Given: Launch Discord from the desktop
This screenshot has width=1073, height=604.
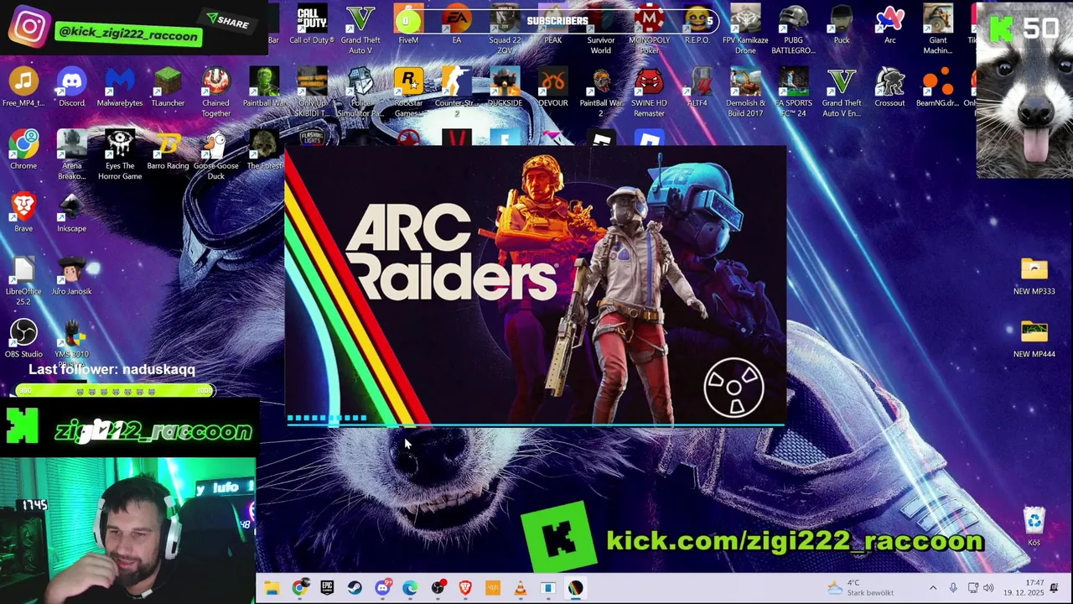Looking at the screenshot, I should [72, 88].
